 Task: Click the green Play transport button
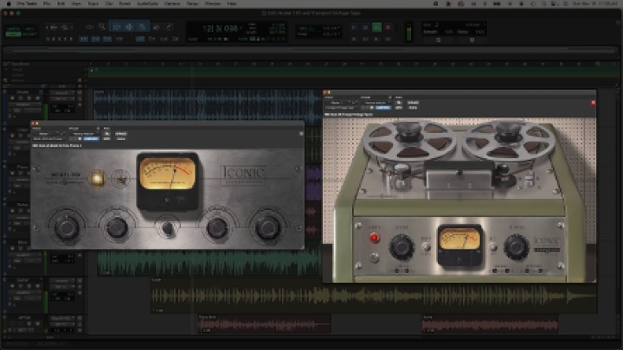[376, 27]
